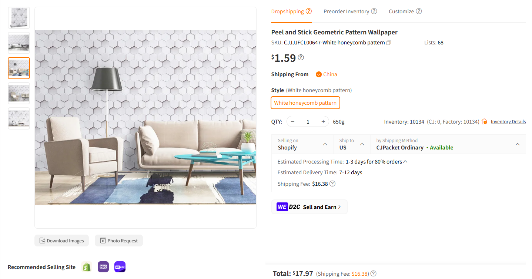
Task: Click the Customize tab help icon
Action: point(419,11)
